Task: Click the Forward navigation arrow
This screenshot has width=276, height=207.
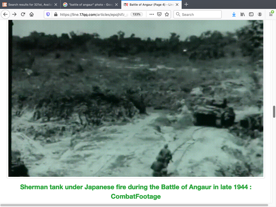Action: tap(14, 15)
